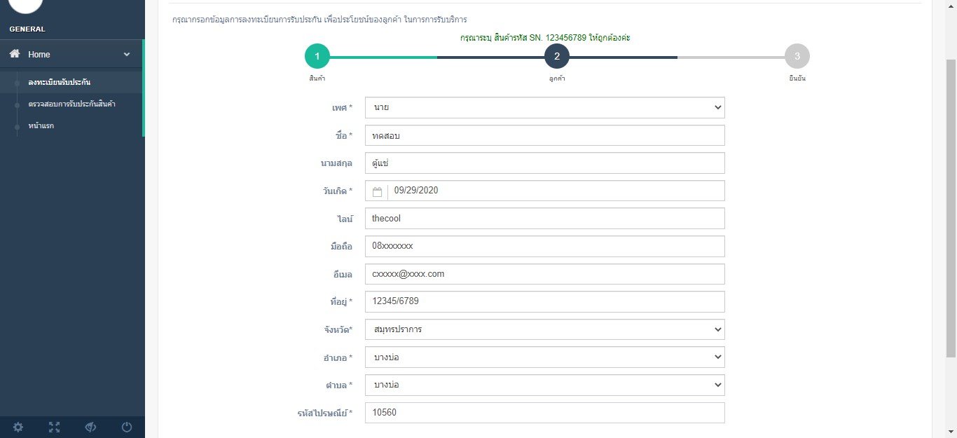The height and width of the screenshot is (438, 957).
Task: Expand the อำเภอ district dropdown
Action: point(545,357)
